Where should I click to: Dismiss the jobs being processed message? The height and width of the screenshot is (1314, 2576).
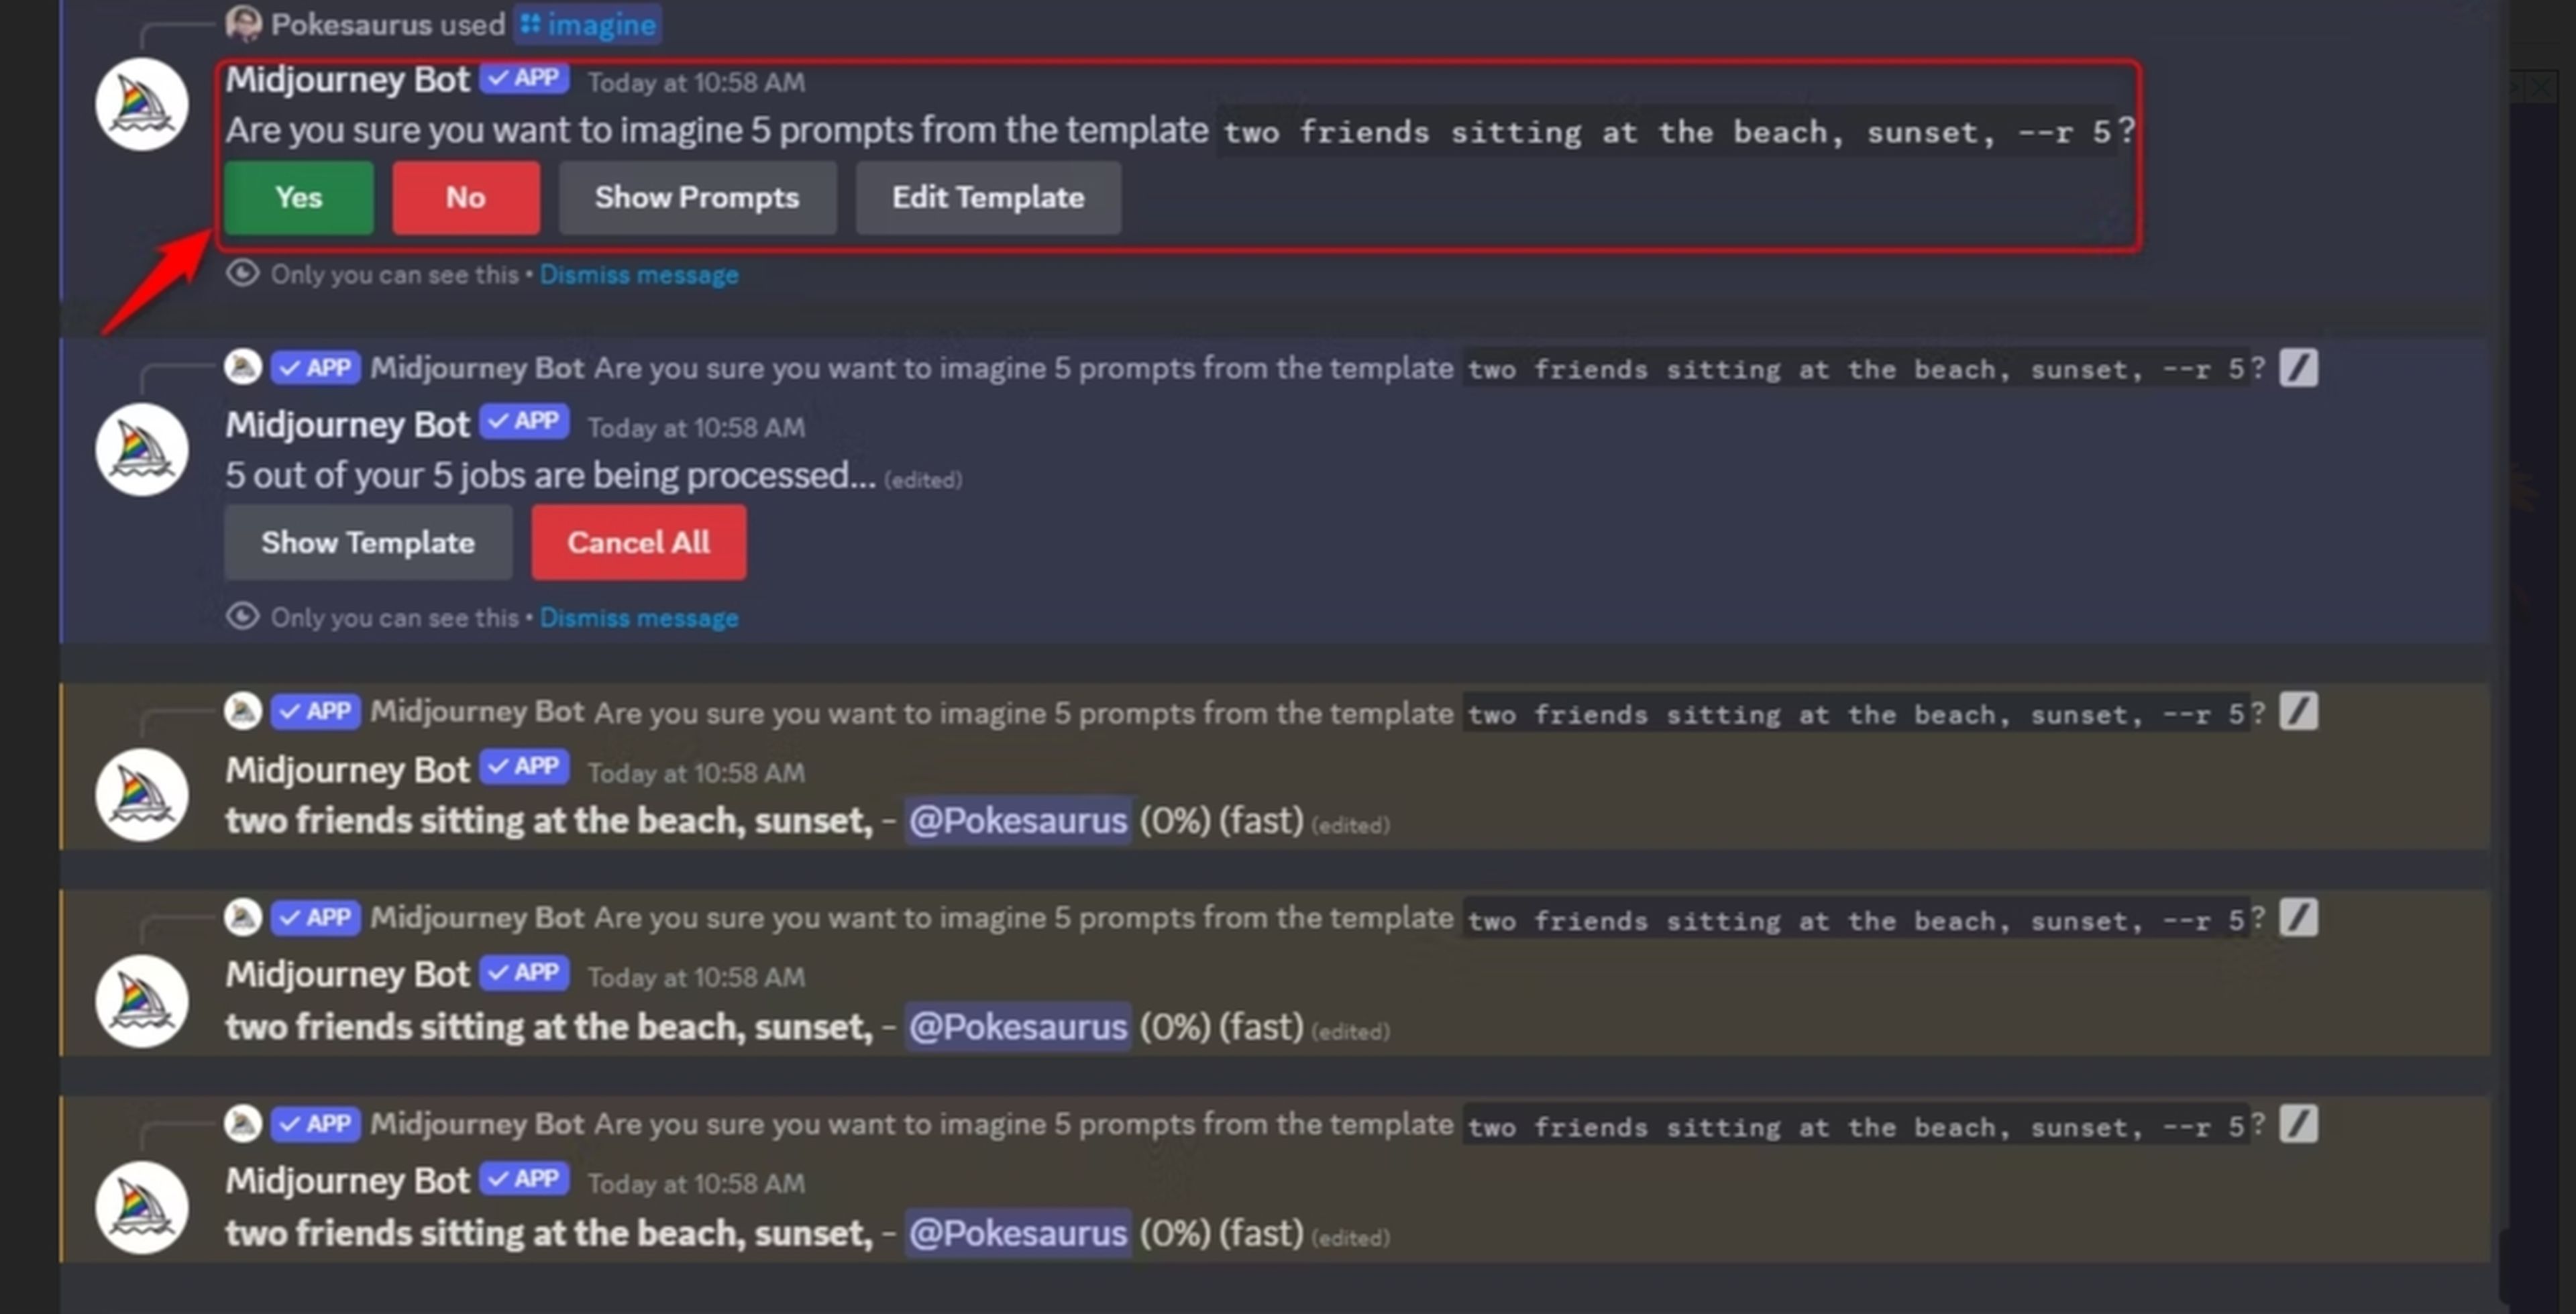tap(639, 618)
